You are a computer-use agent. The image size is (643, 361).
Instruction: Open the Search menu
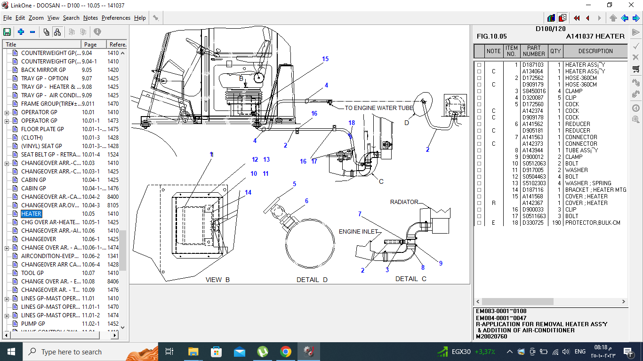point(71,18)
